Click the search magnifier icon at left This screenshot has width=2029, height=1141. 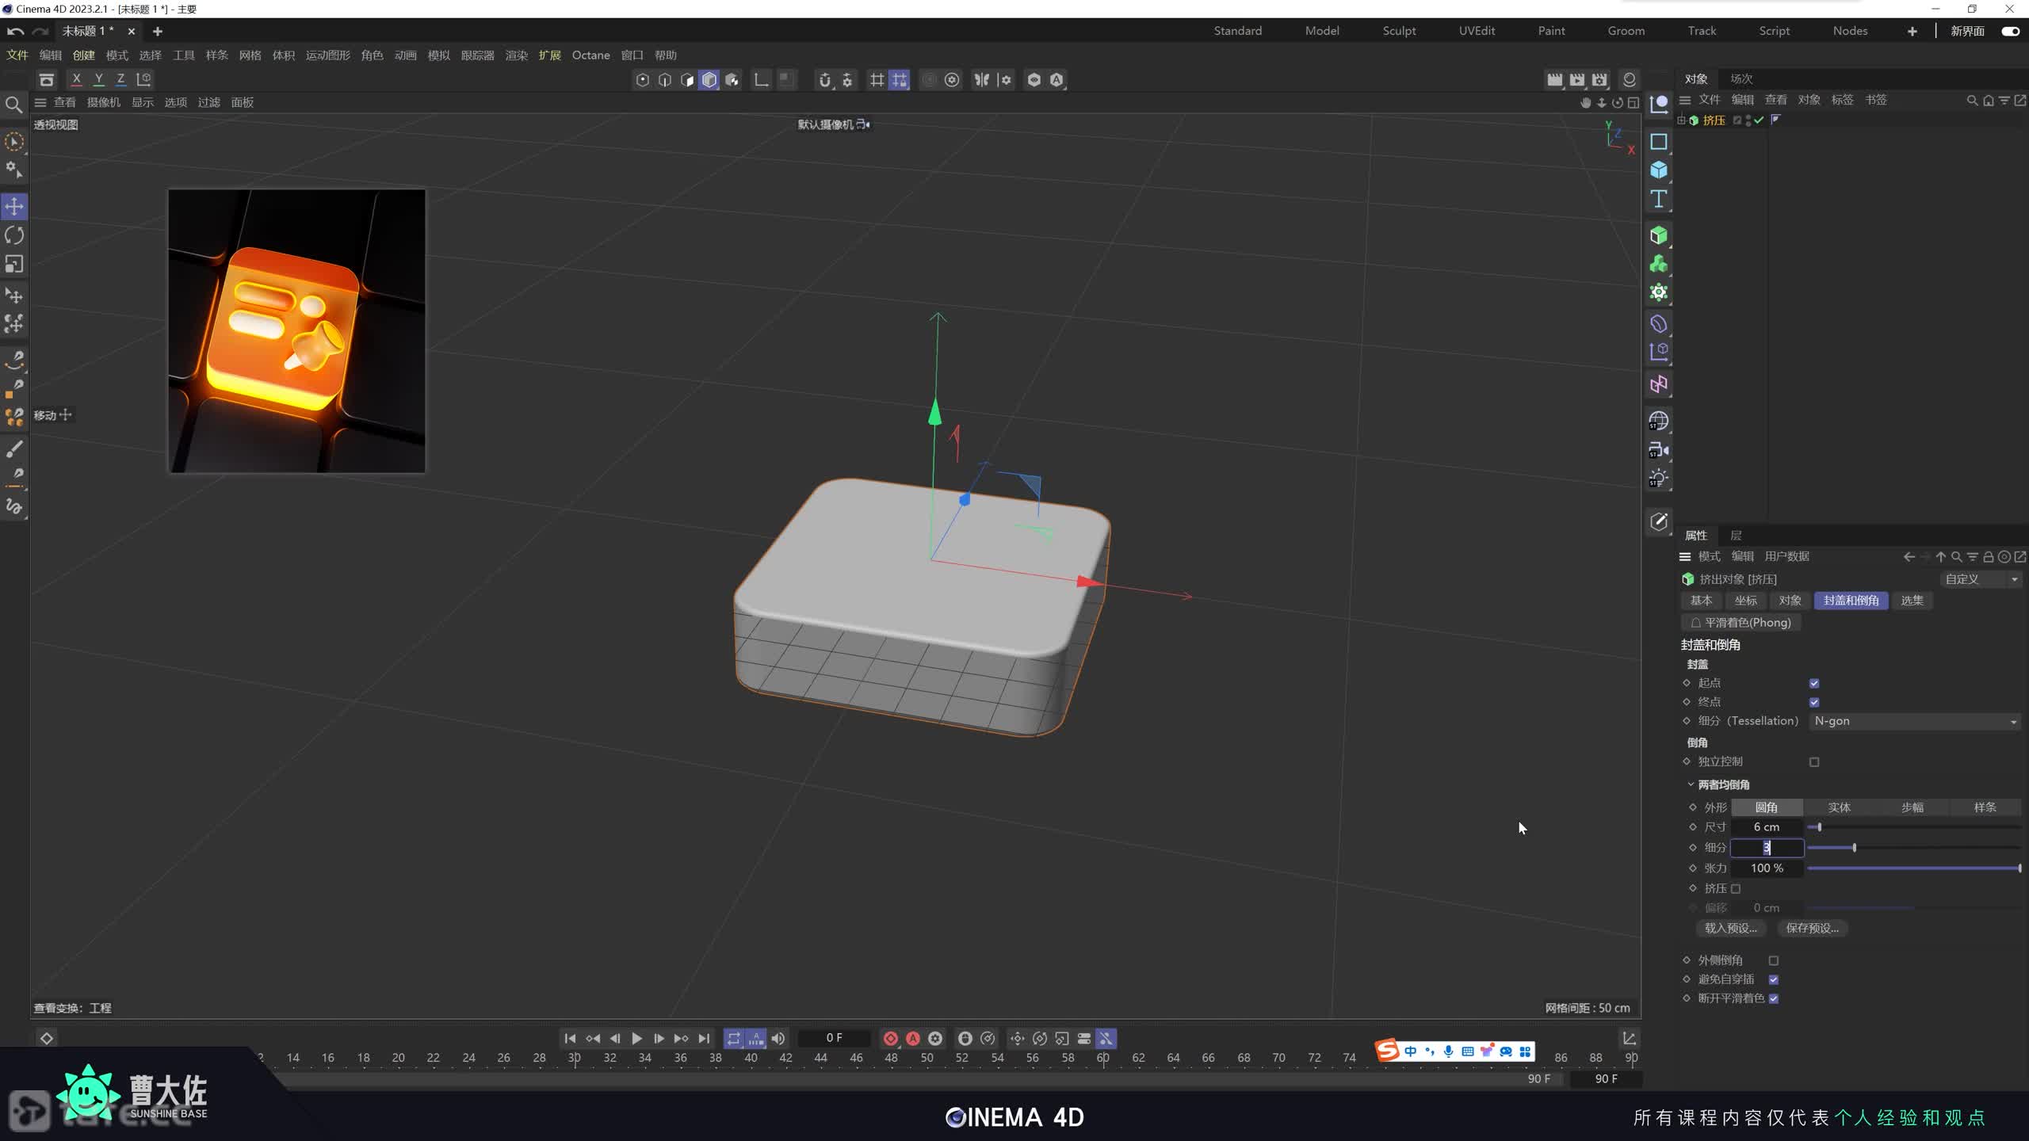pyautogui.click(x=13, y=105)
